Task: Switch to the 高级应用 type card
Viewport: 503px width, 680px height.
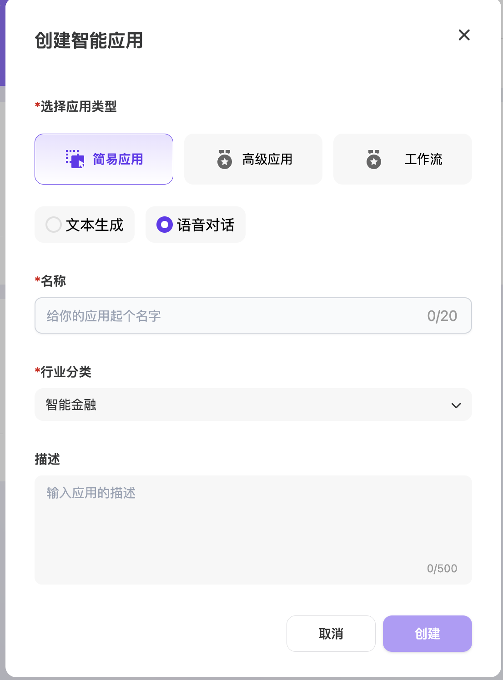Action: click(x=253, y=159)
